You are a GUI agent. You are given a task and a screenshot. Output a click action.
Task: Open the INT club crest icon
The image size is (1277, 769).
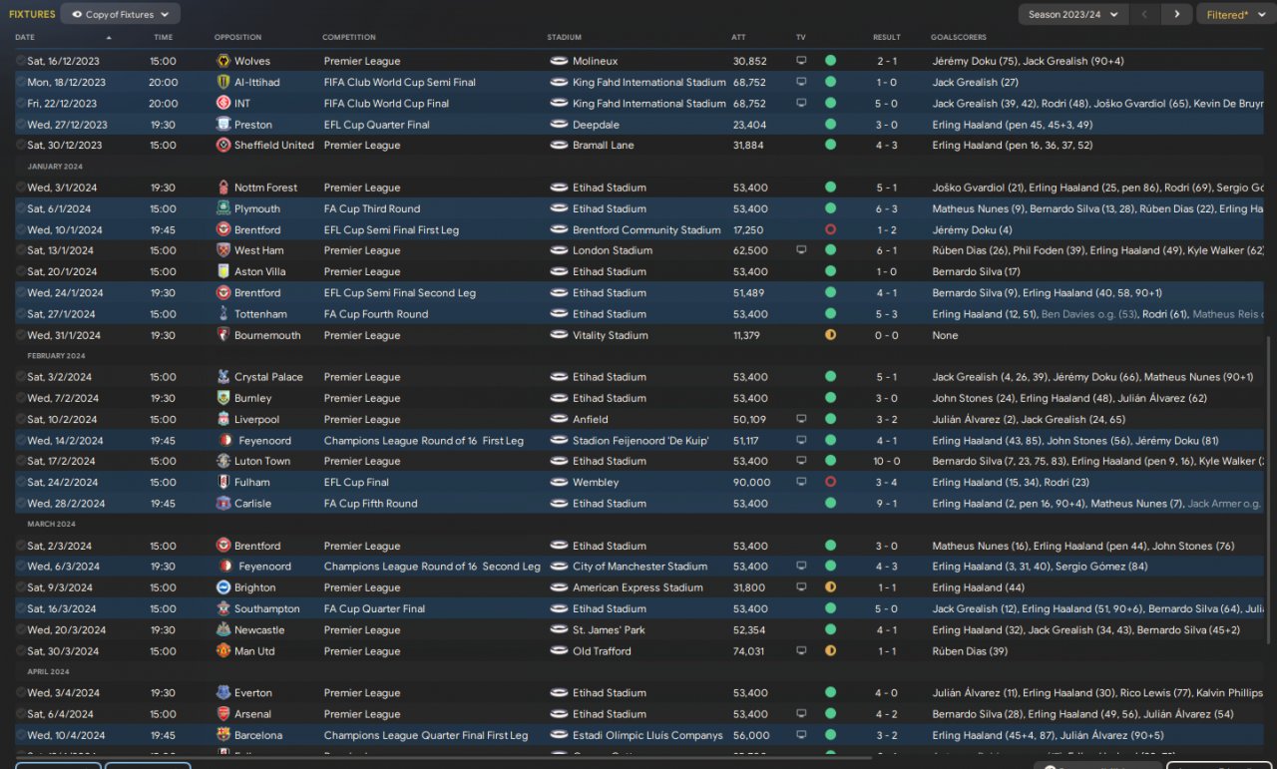click(x=223, y=104)
